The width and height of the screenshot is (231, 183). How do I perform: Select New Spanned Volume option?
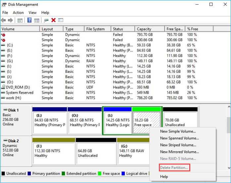[x=179, y=138]
